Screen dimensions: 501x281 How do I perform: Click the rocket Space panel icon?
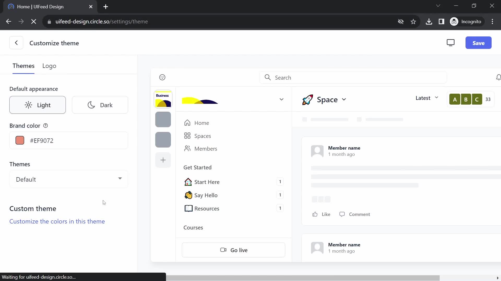pyautogui.click(x=307, y=99)
